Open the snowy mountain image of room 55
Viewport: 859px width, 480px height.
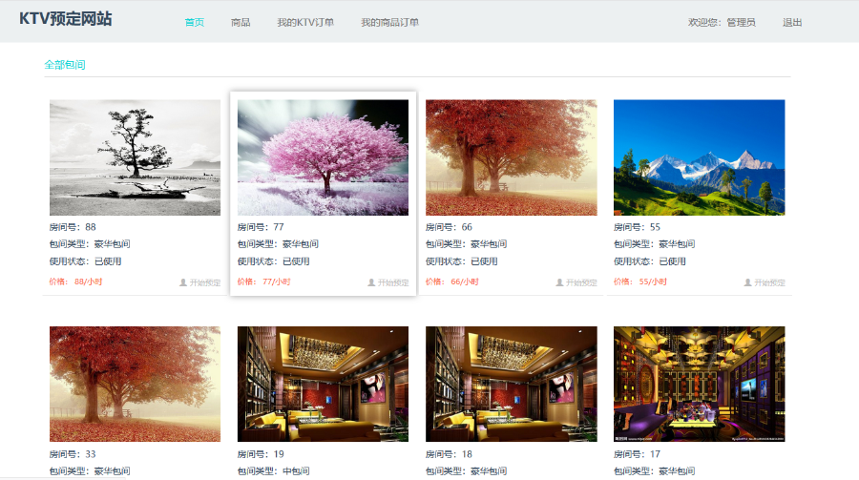click(x=699, y=157)
